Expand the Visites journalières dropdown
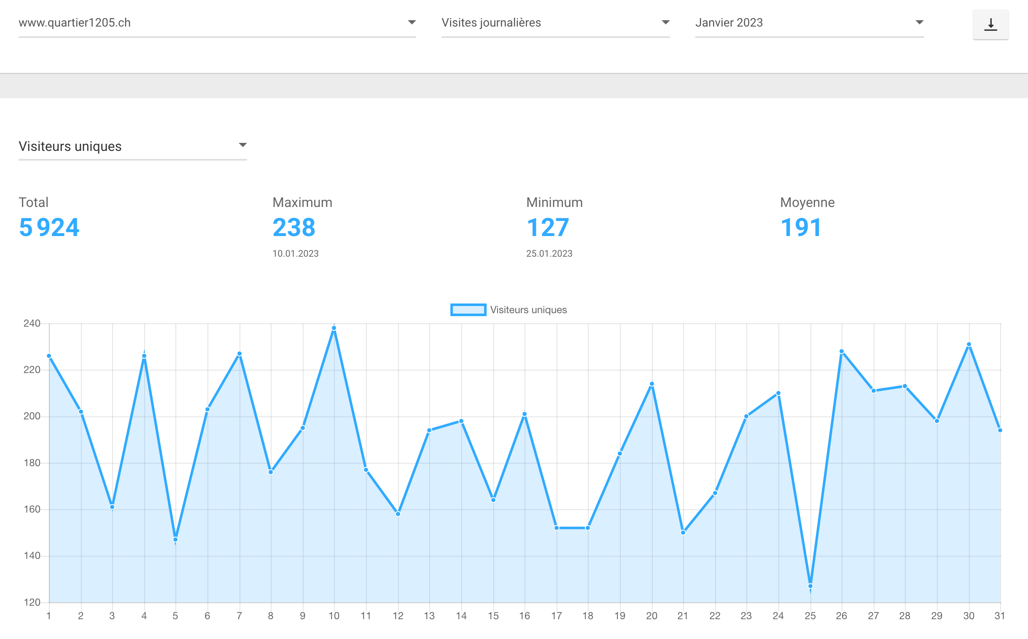The image size is (1028, 639). tap(555, 23)
